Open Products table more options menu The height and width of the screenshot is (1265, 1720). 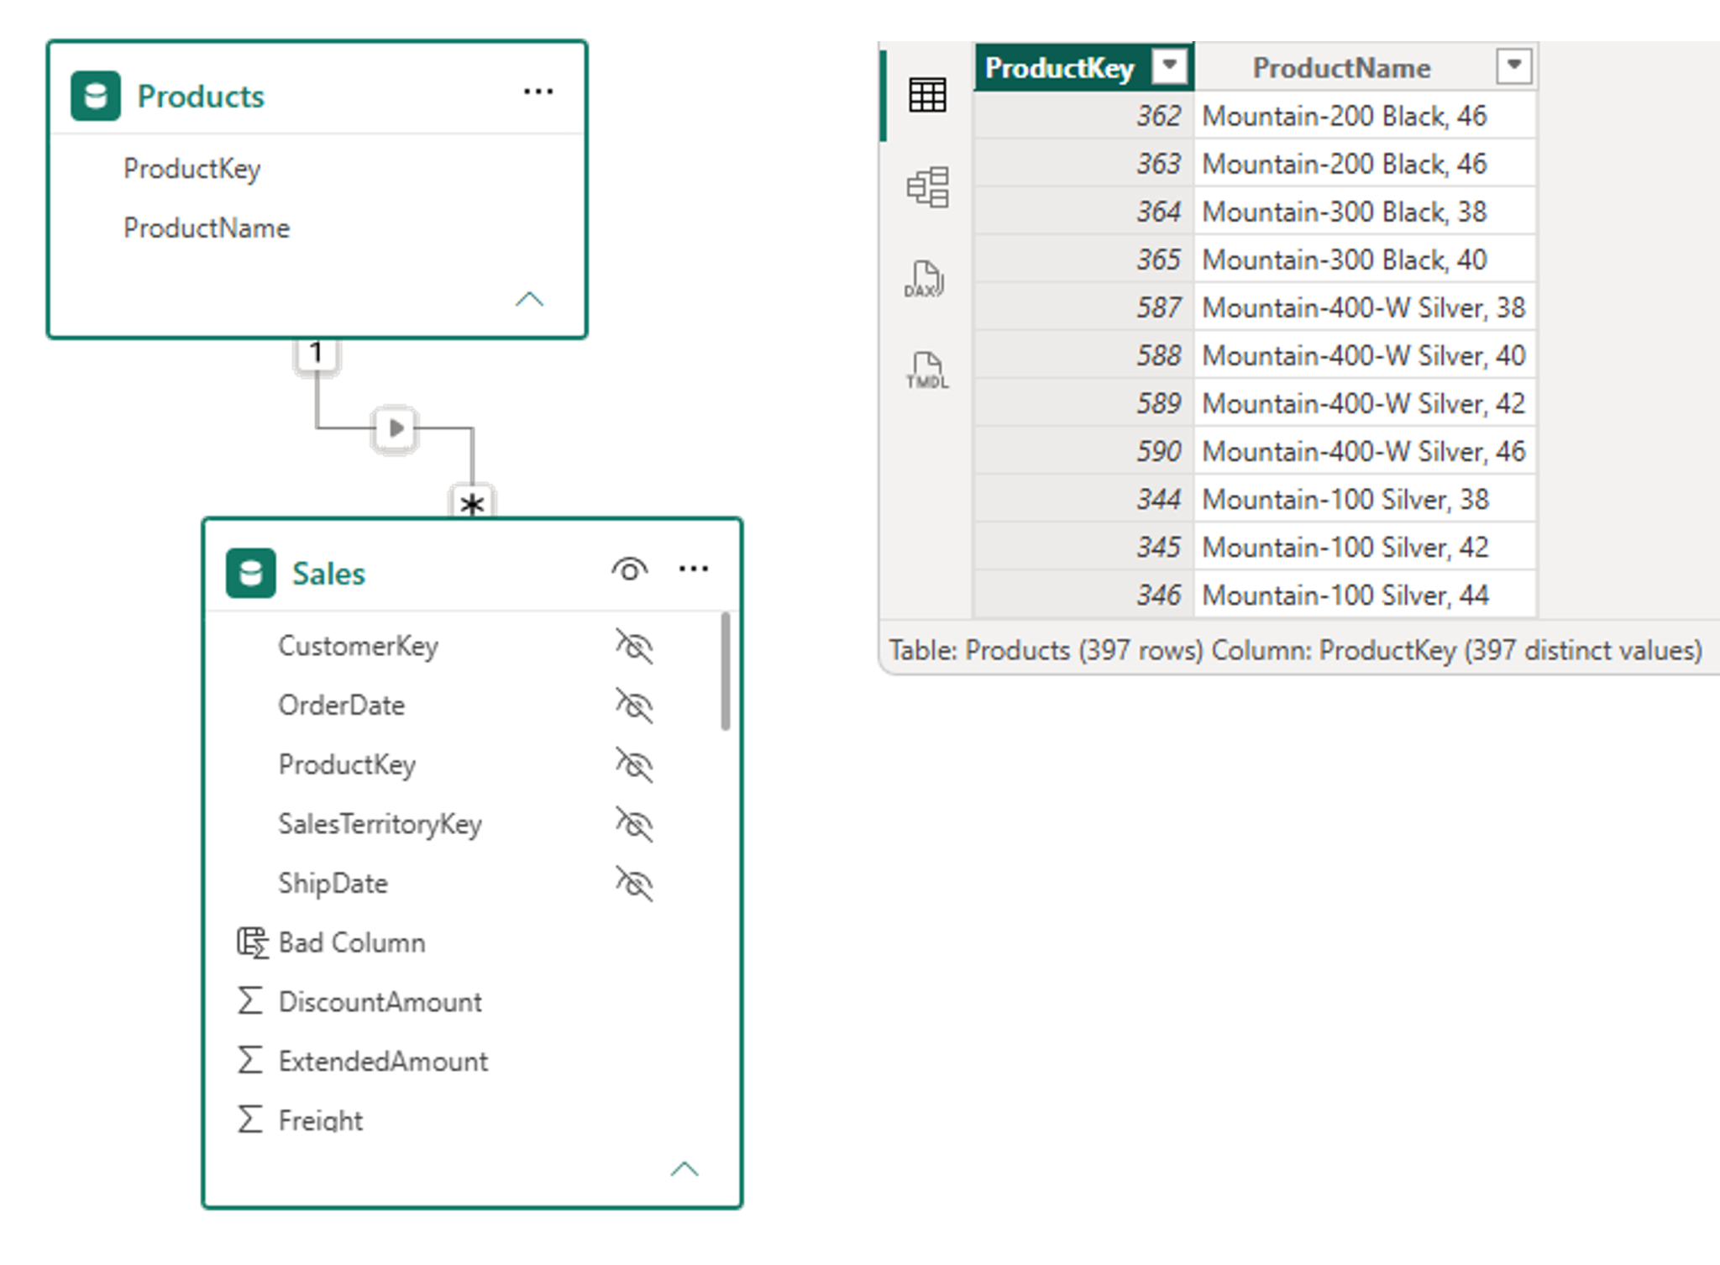pyautogui.click(x=538, y=91)
